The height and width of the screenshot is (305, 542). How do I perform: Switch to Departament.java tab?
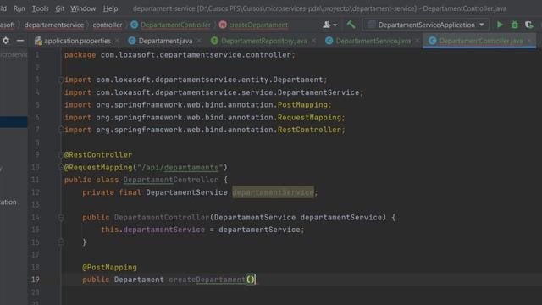(x=165, y=41)
